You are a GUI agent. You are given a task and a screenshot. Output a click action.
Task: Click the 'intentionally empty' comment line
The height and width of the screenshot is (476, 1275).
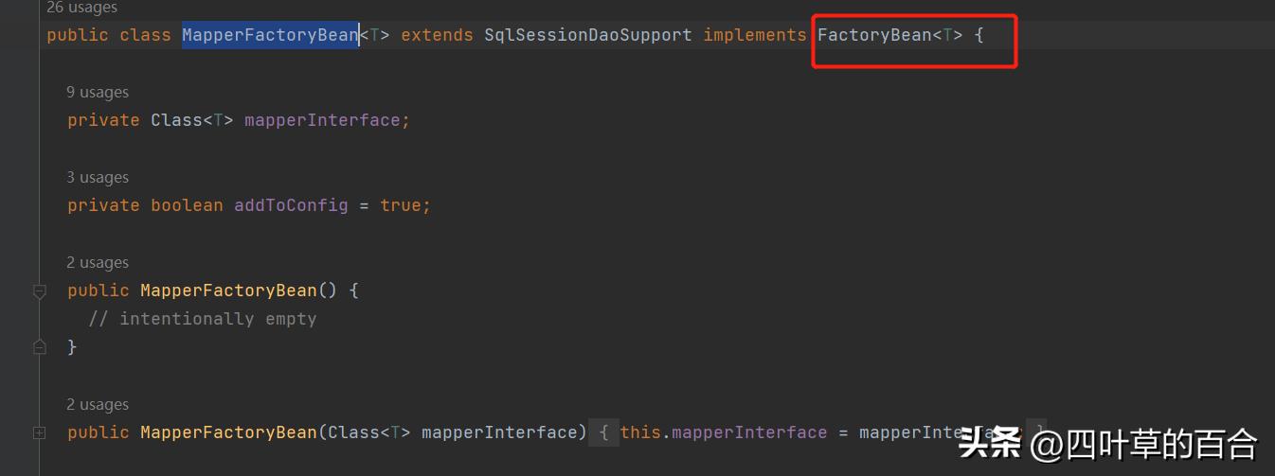203,319
